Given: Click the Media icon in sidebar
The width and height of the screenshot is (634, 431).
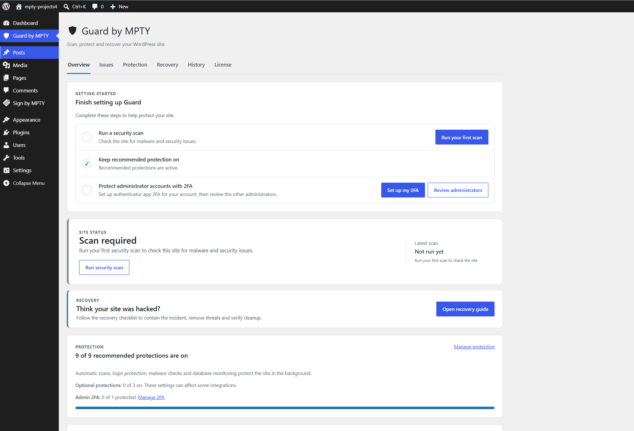Looking at the screenshot, I should 6,65.
